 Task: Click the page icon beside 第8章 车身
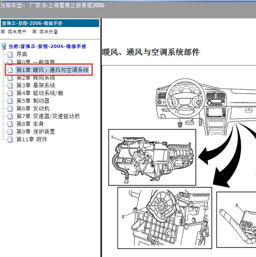10,124
